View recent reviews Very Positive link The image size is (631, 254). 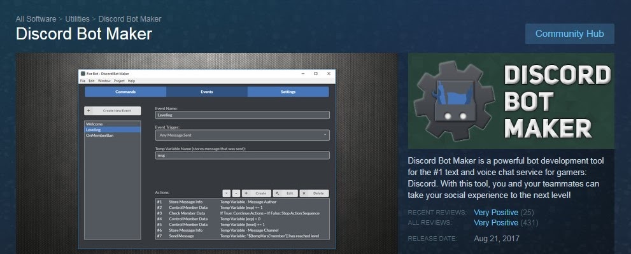coord(496,212)
